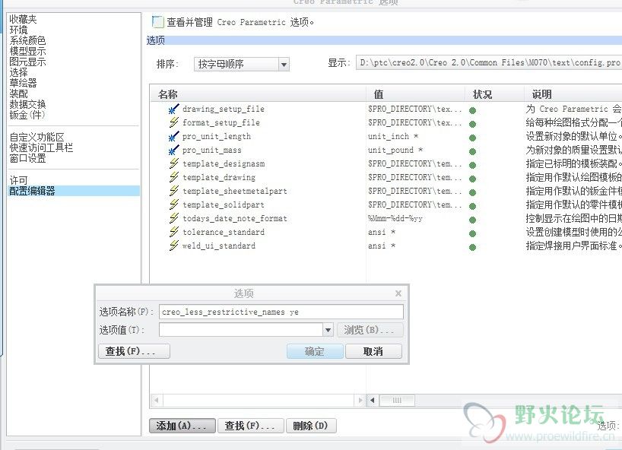
Task: Click the unit_inch * value cell
Action: (x=392, y=136)
